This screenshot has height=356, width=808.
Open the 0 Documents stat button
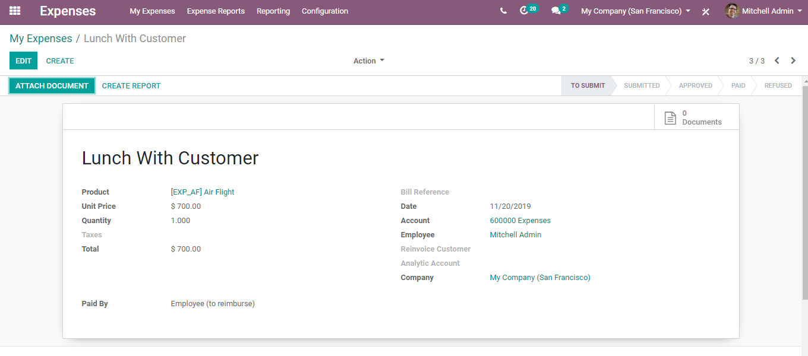coord(697,117)
